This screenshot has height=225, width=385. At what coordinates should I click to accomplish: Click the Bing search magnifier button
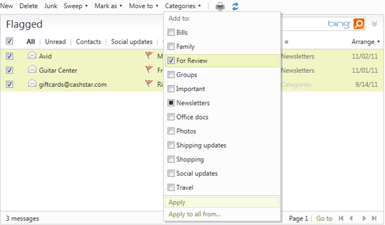point(359,24)
